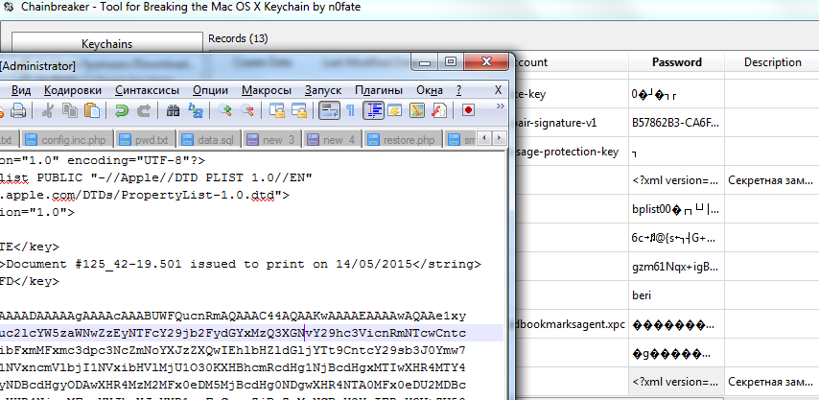The width and height of the screenshot is (819, 400).
Task: Click sage-protection-key account cell
Action: pos(572,152)
